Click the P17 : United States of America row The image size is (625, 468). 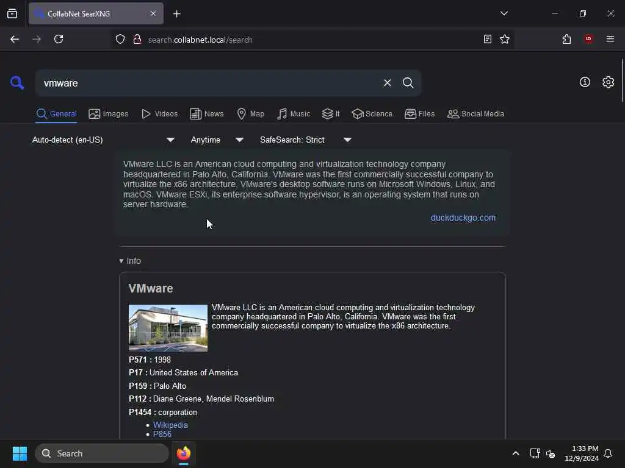click(x=183, y=372)
